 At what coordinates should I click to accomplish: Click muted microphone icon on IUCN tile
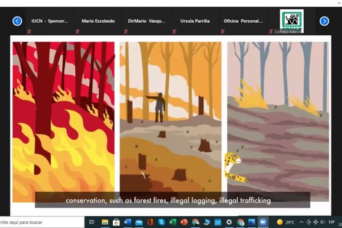click(29, 31)
